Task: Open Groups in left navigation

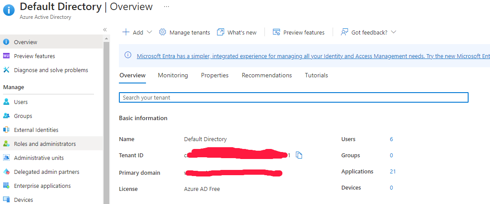Action: 51,116
